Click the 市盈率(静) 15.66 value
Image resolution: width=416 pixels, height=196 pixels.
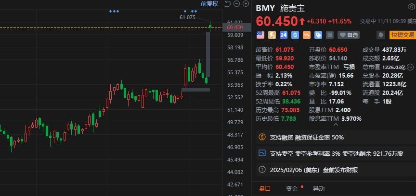346,76
